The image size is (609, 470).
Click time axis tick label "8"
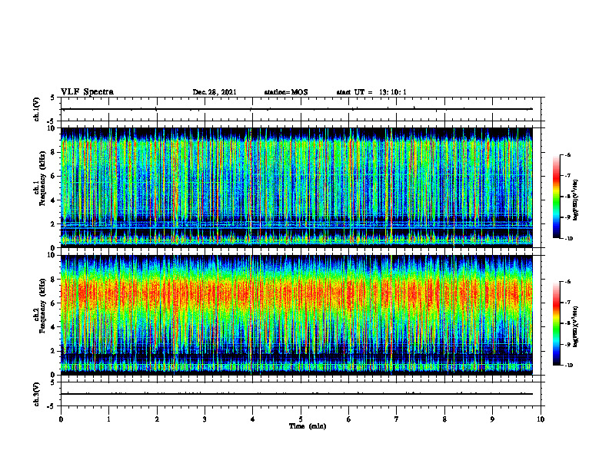[444, 419]
